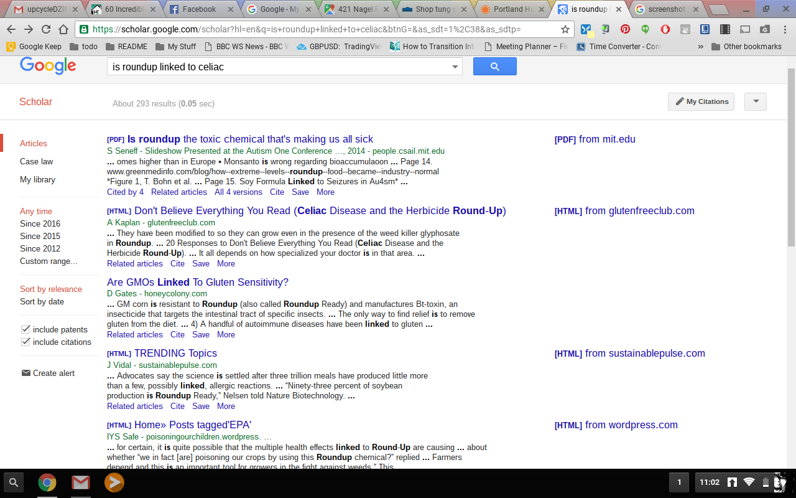796x498 pixels.
Task: Click the envelope icon beside Create alert
Action: (x=26, y=373)
